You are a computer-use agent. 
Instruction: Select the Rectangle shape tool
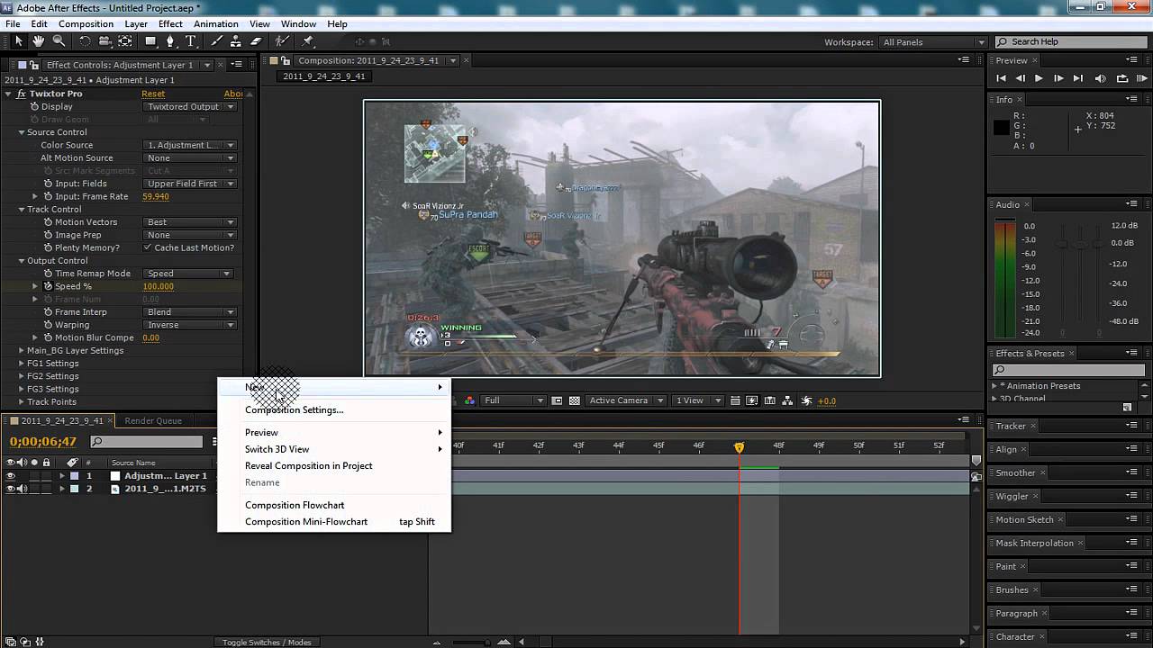pos(151,41)
